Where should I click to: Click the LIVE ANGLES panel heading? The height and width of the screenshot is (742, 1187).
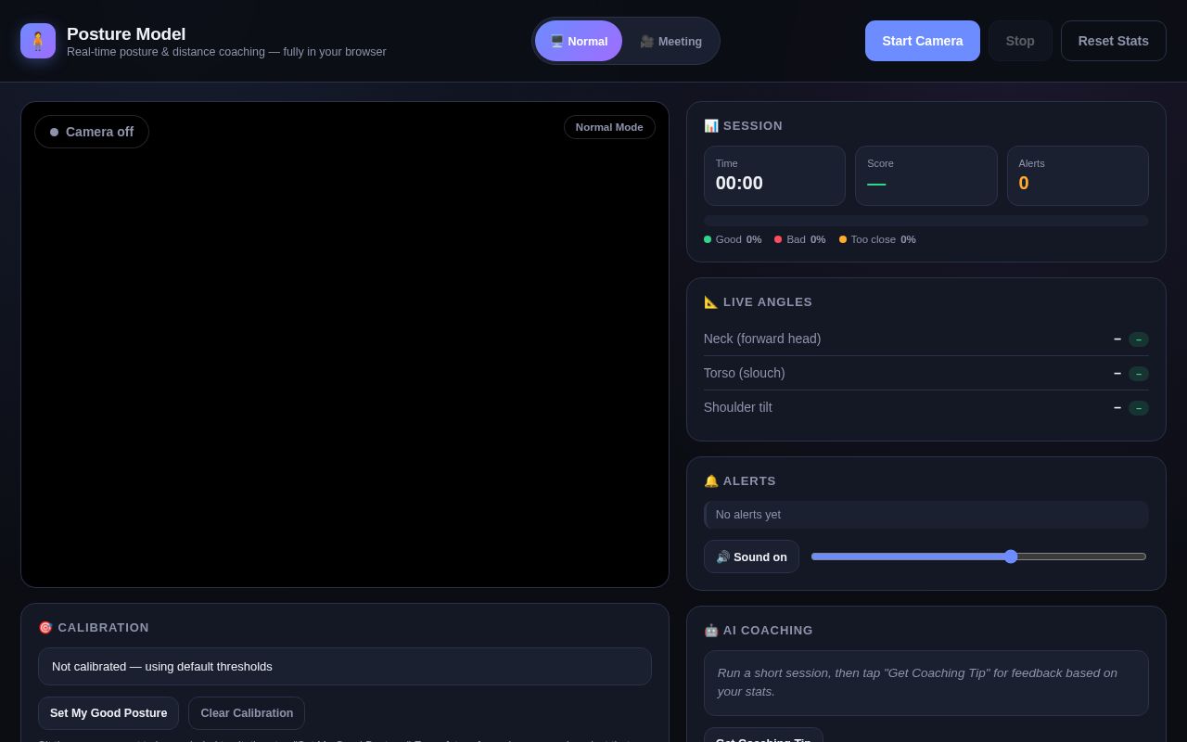(x=758, y=301)
